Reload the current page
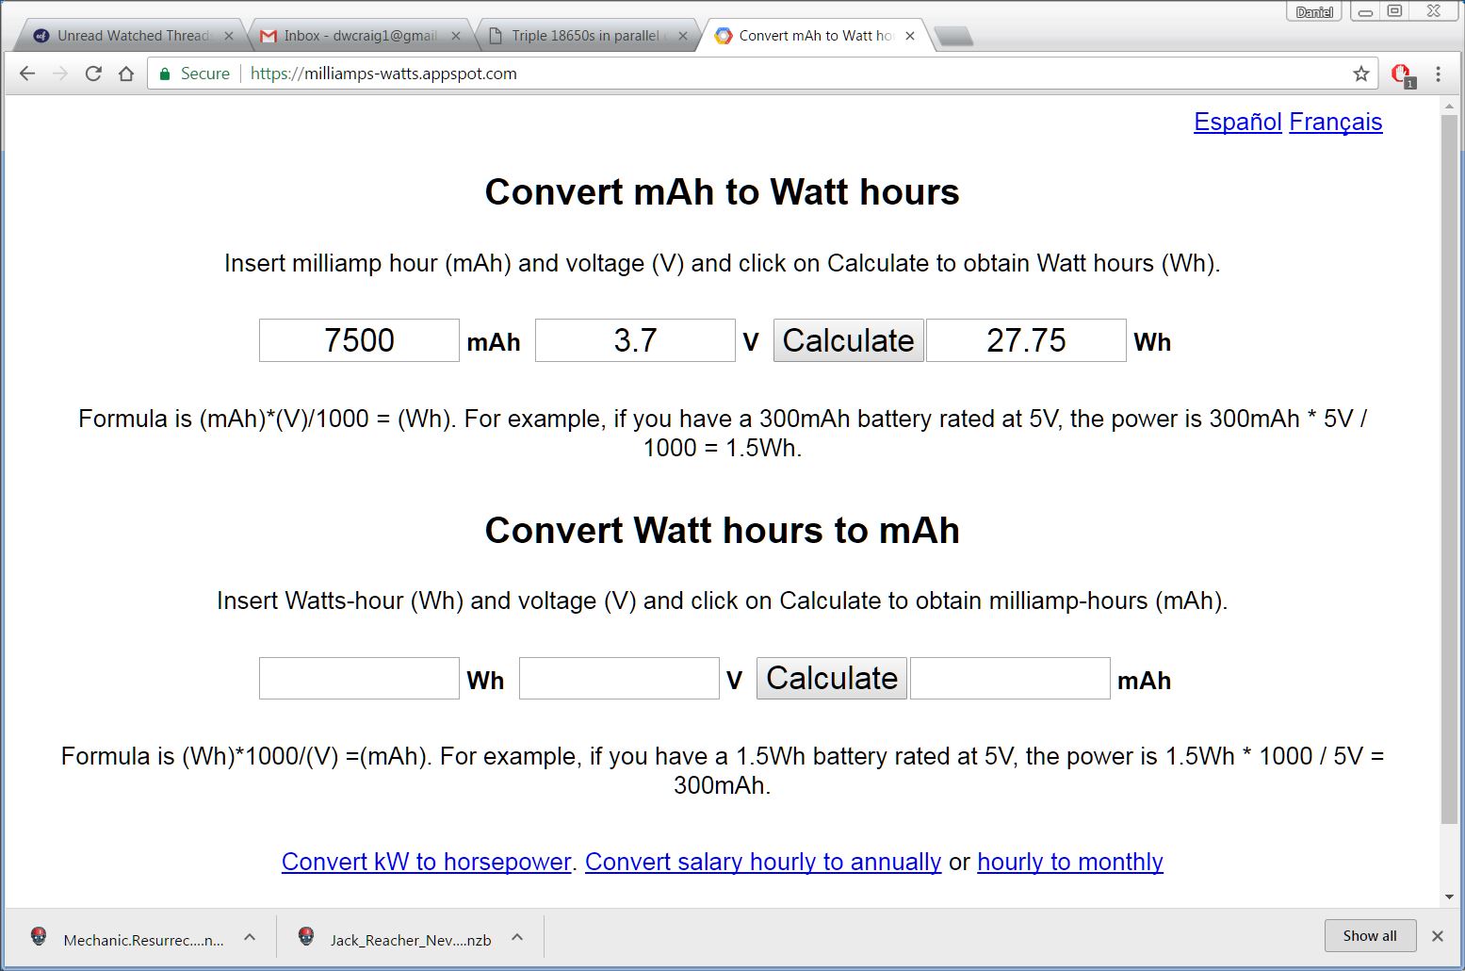1465x971 pixels. pyautogui.click(x=93, y=74)
